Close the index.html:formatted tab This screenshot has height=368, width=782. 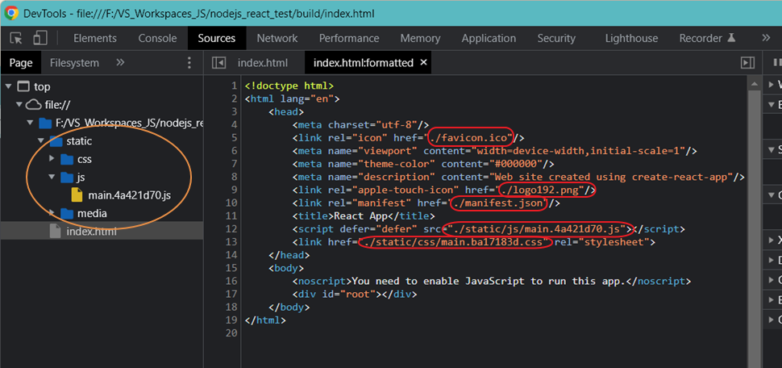(x=424, y=62)
